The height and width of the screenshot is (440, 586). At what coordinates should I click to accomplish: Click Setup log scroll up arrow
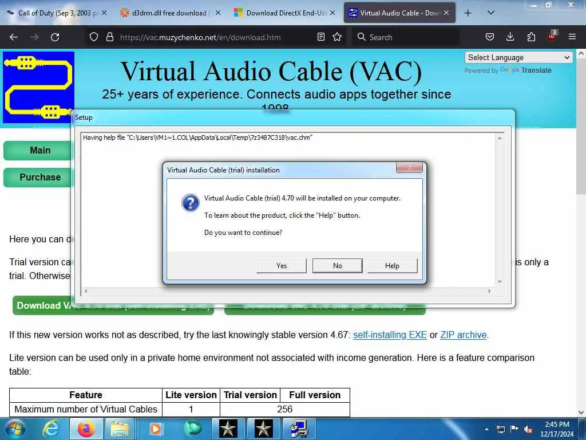[x=500, y=138]
